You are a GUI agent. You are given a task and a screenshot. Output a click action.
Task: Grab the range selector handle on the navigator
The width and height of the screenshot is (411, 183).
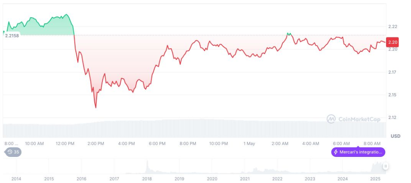(x=386, y=166)
